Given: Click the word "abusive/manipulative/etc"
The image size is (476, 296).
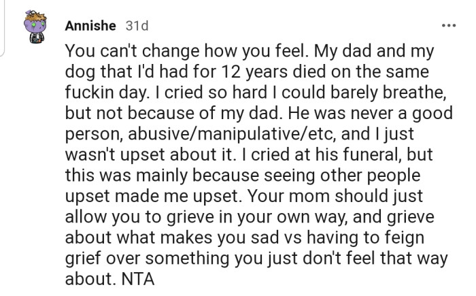Looking at the screenshot, I should pyautogui.click(x=232, y=134).
